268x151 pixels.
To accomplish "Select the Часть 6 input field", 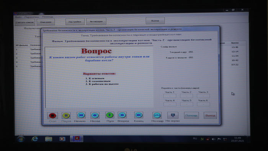I will [x=203, y=104].
